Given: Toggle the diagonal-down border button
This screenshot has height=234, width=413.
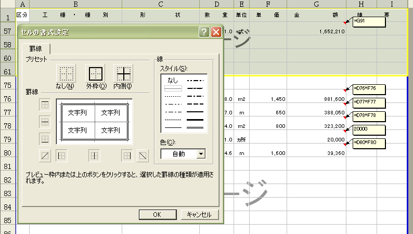Looking at the screenshot, I should point(143,155).
